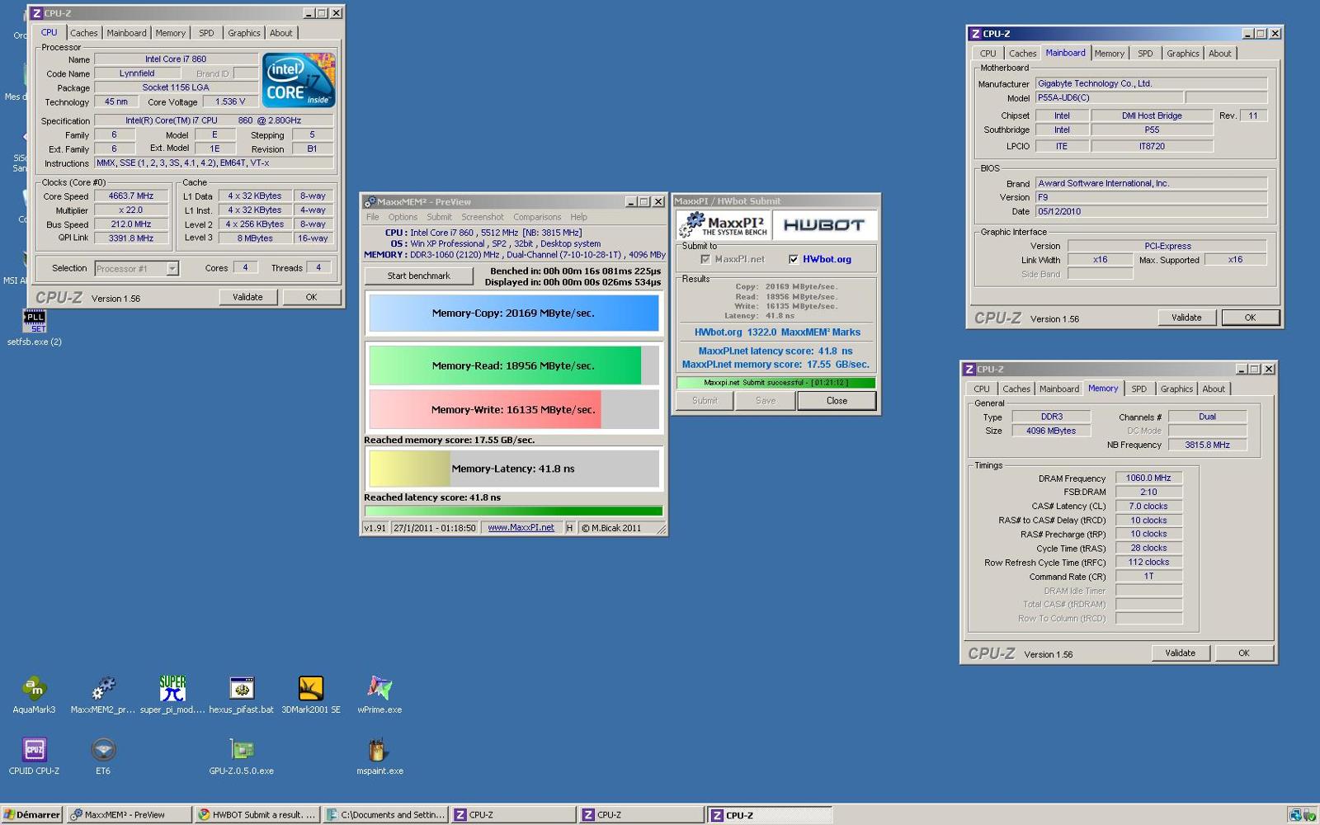This screenshot has width=1320, height=825.
Task: Open the Démarrer start button
Action: pos(31,814)
